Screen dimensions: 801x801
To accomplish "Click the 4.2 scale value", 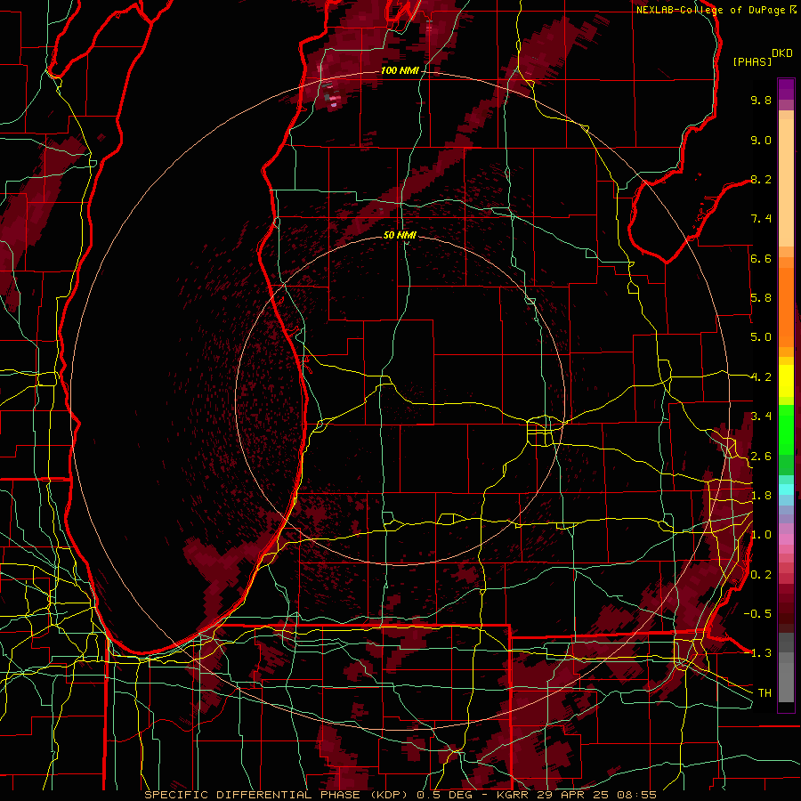I will pyautogui.click(x=761, y=377).
